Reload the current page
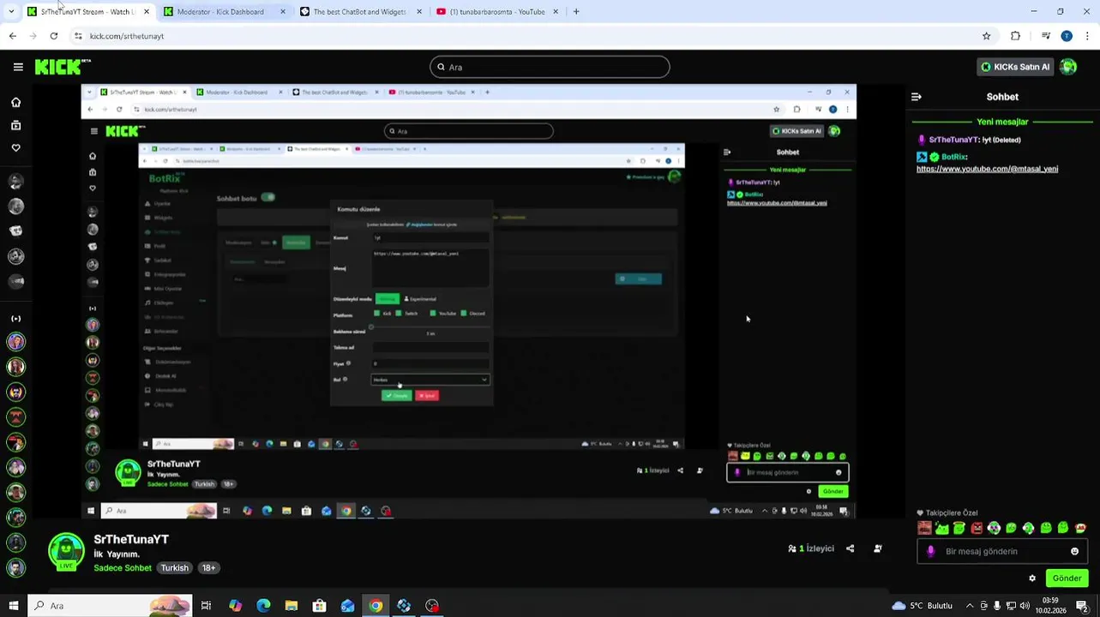The image size is (1100, 617). [54, 36]
